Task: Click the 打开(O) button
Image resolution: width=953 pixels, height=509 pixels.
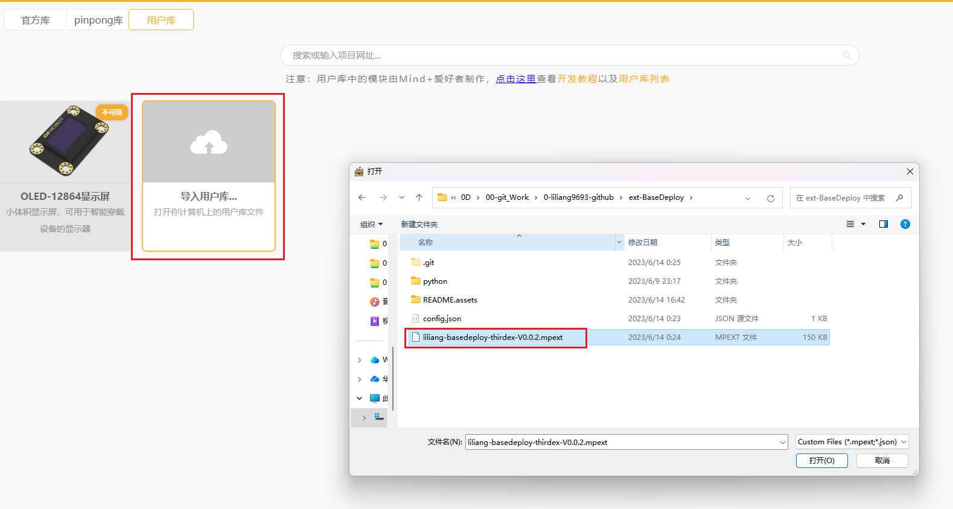Action: point(822,461)
